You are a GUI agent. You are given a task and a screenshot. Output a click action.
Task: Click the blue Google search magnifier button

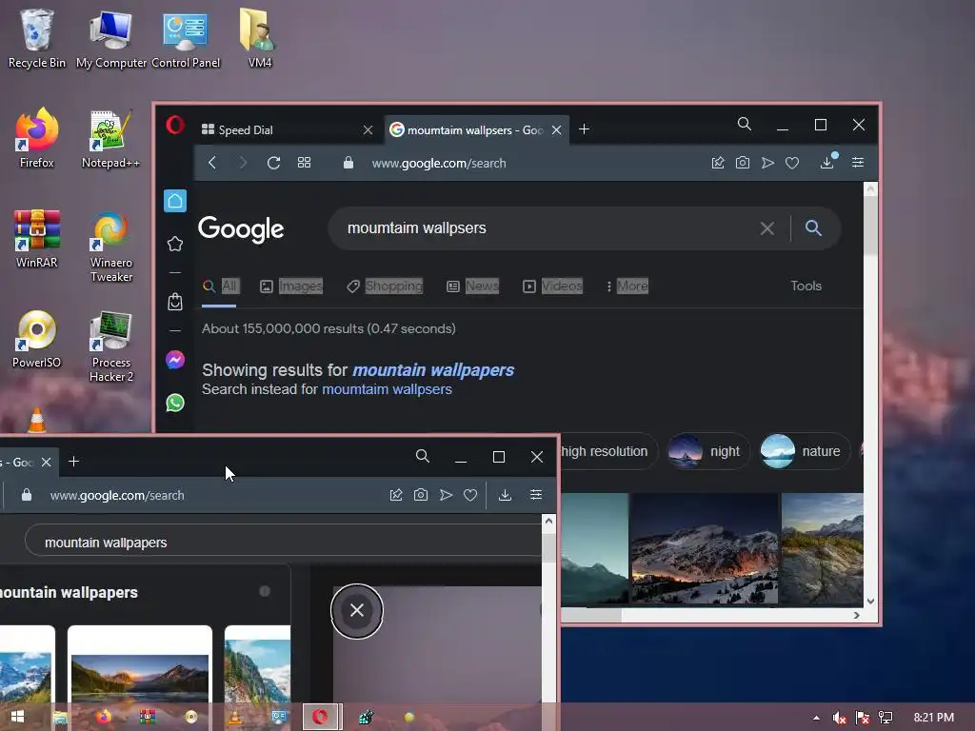(x=813, y=228)
